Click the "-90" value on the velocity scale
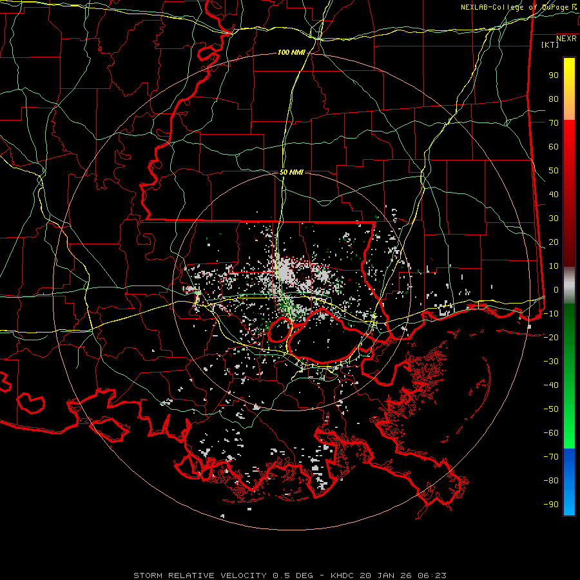Screen dimensions: 580x580 (x=551, y=505)
